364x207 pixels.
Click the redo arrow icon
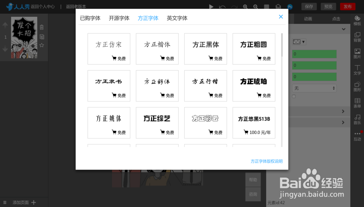click(234, 7)
